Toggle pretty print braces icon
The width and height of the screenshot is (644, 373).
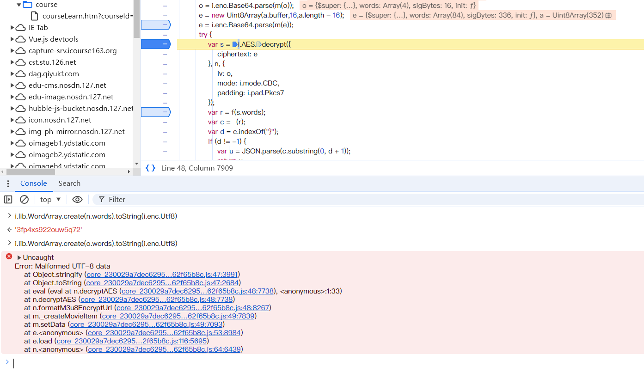point(150,168)
